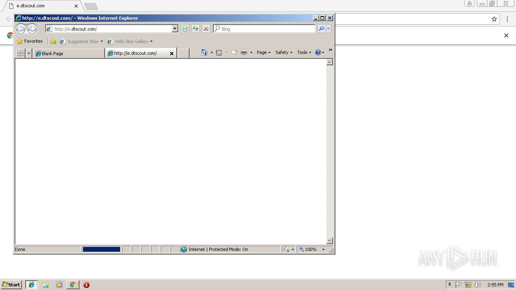Show hidden system tray icons
The width and height of the screenshot is (516, 290).
449,285
